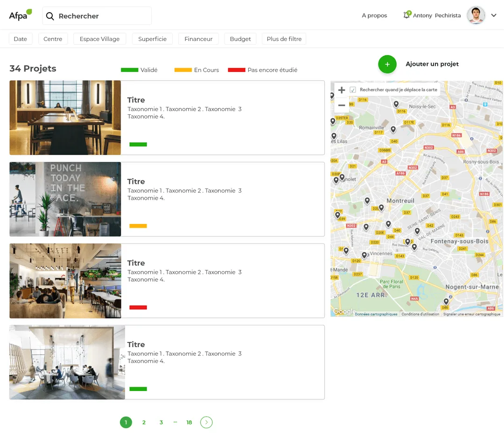
Task: Open the Budget filter
Action: point(240,39)
